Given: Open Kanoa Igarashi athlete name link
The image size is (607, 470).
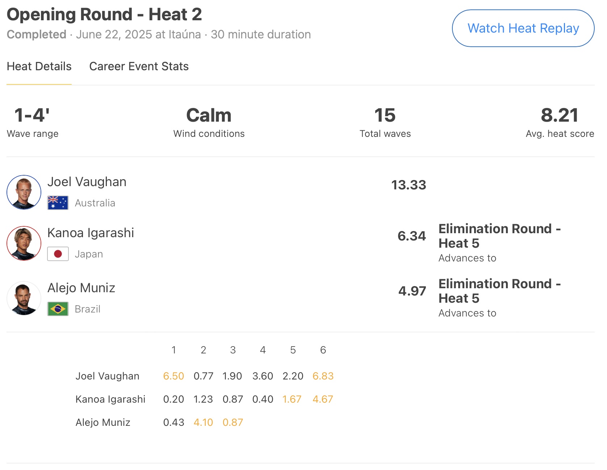Looking at the screenshot, I should click(x=91, y=233).
